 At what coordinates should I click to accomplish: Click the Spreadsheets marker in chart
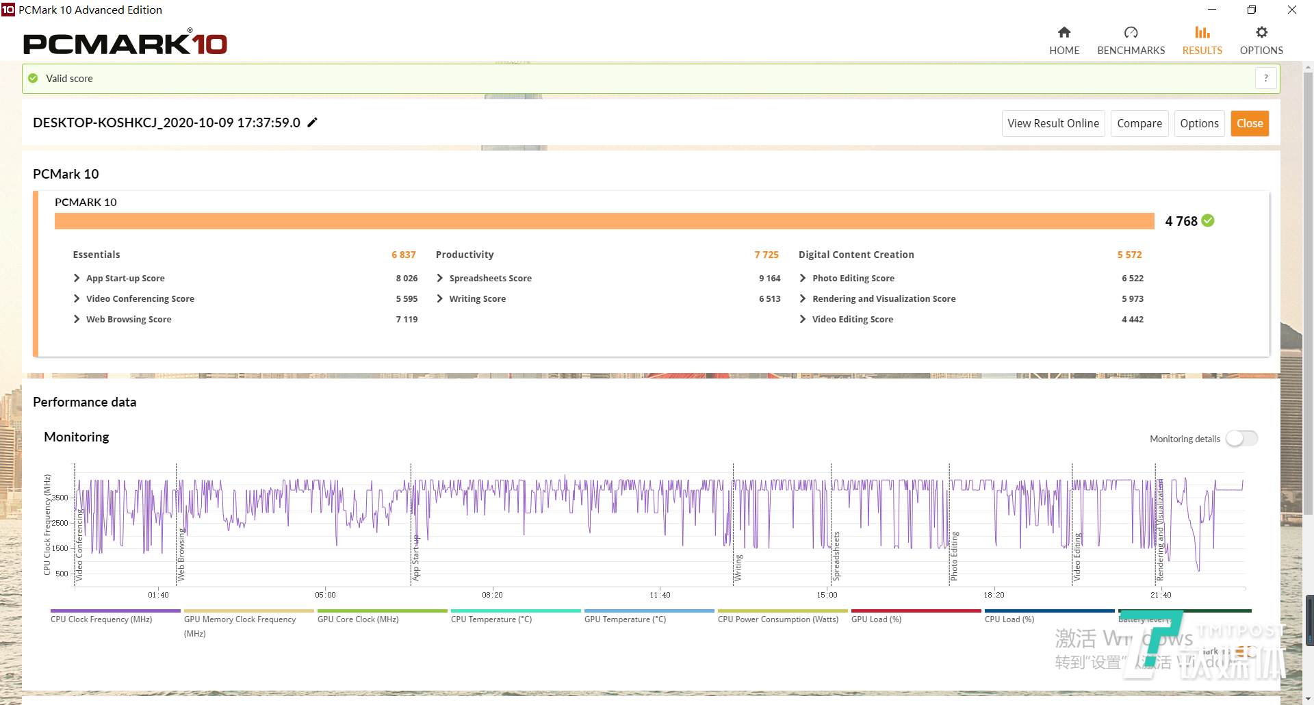click(836, 556)
